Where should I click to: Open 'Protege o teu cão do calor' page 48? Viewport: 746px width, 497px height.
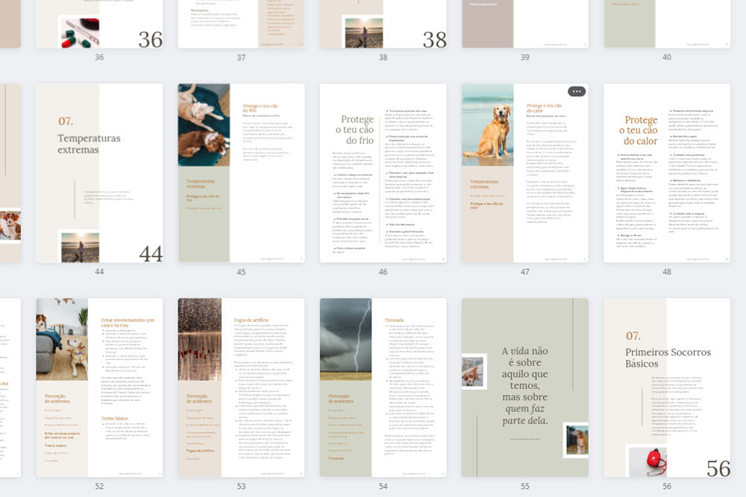tap(667, 173)
